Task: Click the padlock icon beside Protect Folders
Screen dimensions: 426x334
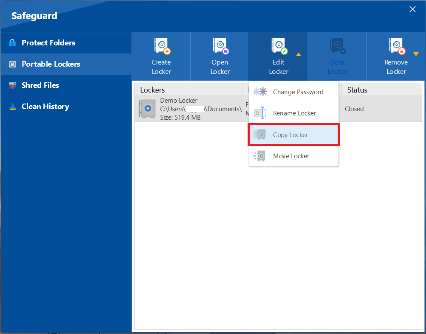Action: coord(12,42)
